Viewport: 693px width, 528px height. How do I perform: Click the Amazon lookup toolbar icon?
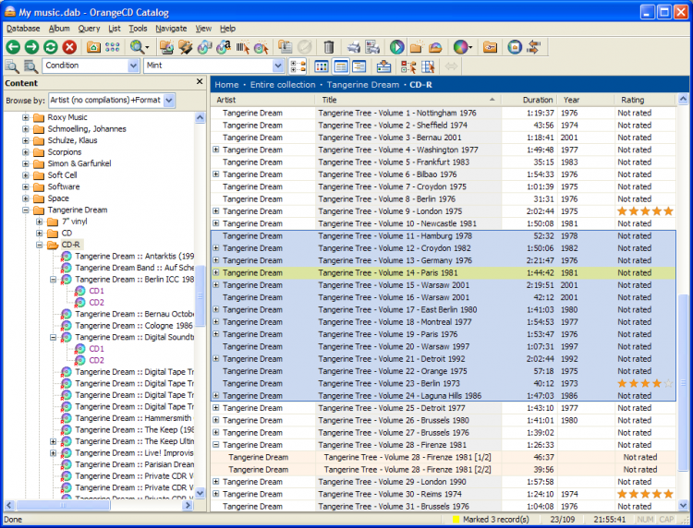point(224,47)
